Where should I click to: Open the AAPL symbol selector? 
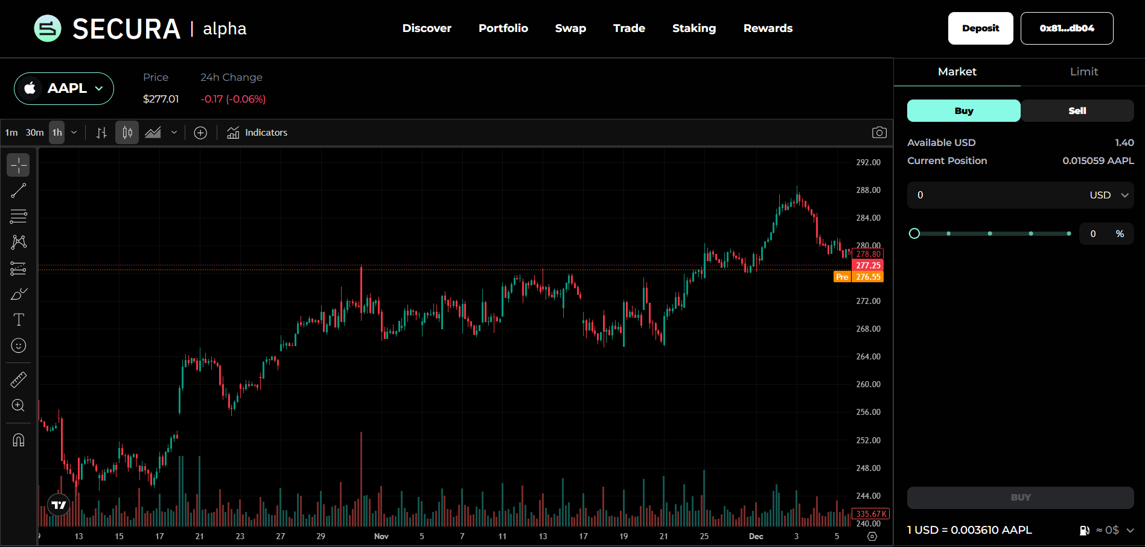[64, 89]
